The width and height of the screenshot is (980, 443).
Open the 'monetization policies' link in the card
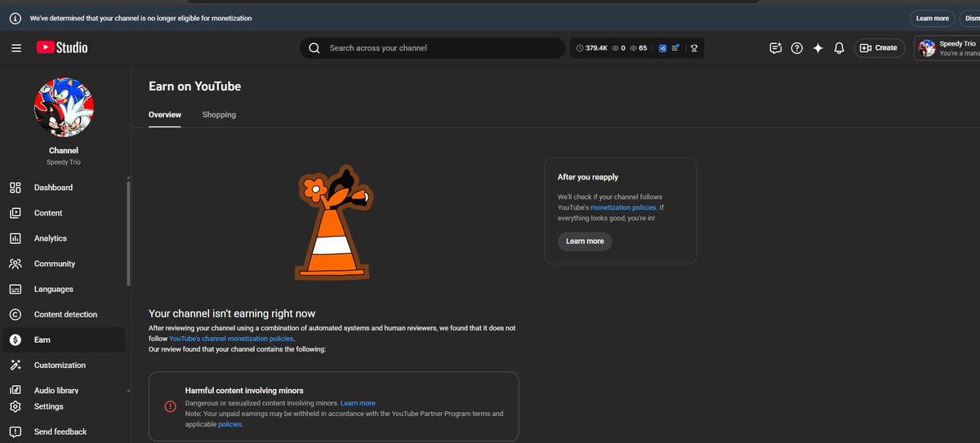pos(623,208)
